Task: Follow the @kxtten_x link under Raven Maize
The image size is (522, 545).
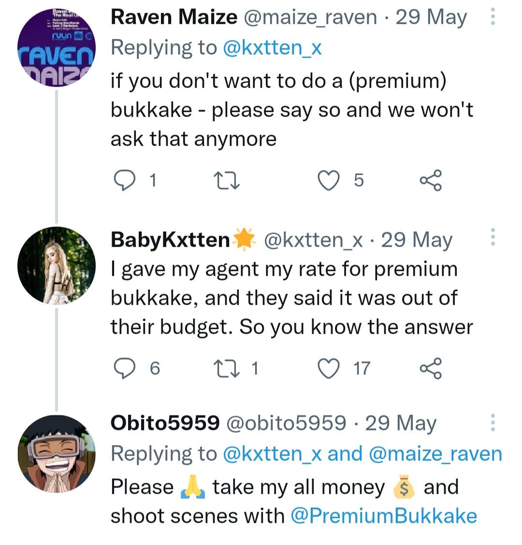Action: click(272, 47)
